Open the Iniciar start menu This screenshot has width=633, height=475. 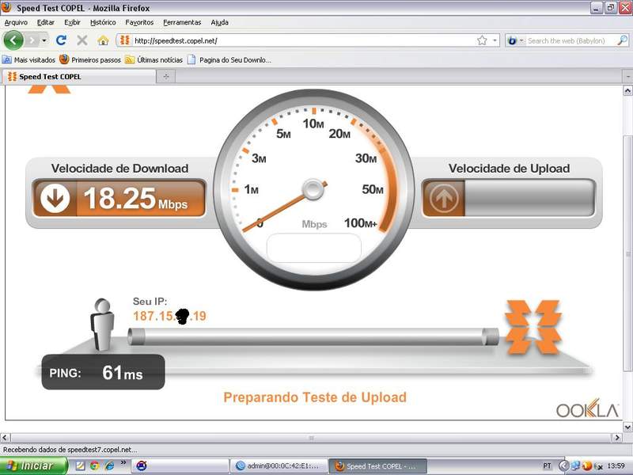33,466
